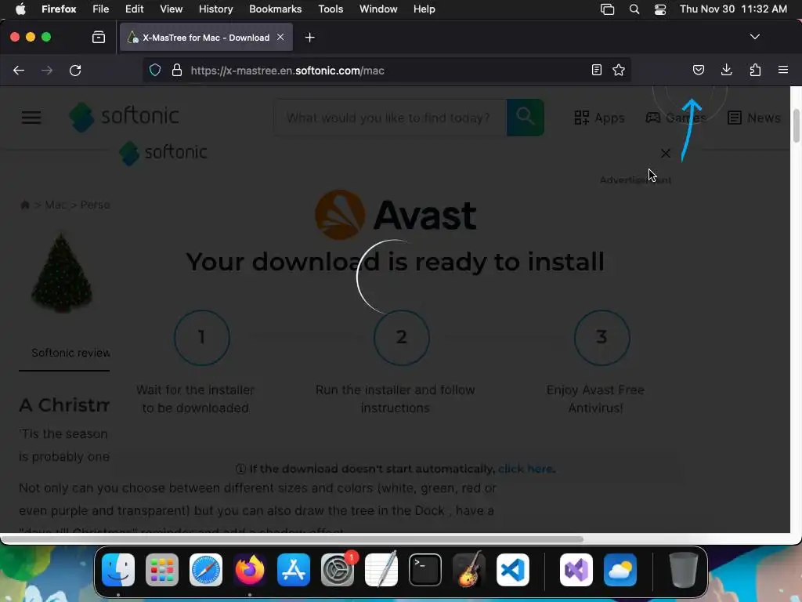
Task: Open the Window menu
Action: tap(378, 9)
